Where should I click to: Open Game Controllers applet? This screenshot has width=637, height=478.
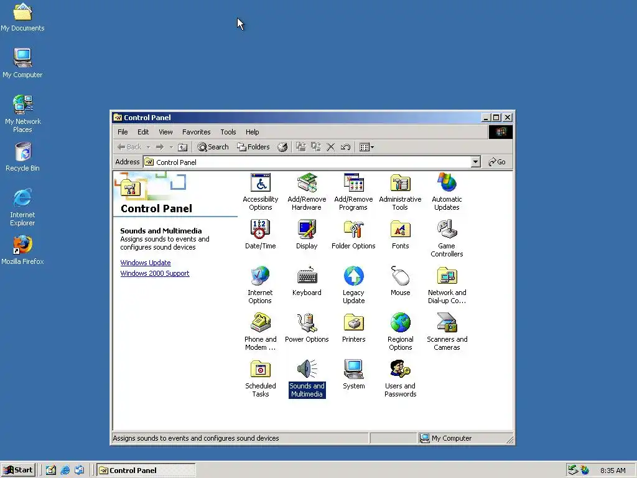(x=447, y=238)
